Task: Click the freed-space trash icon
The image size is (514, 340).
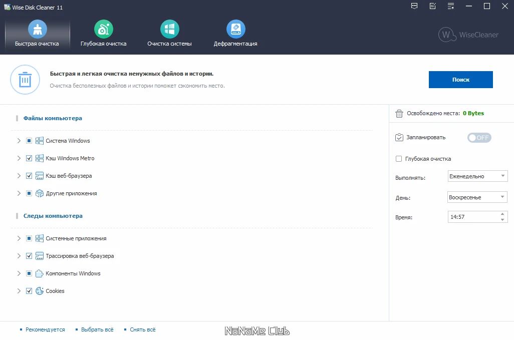Action: pos(399,113)
